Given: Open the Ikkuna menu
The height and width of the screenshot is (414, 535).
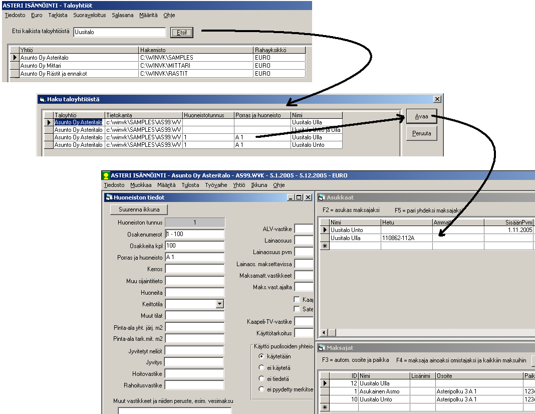Looking at the screenshot, I should 259,185.
